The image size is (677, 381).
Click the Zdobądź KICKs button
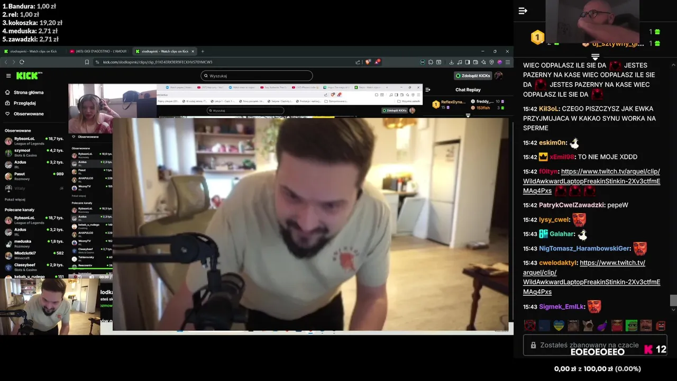tap(473, 76)
